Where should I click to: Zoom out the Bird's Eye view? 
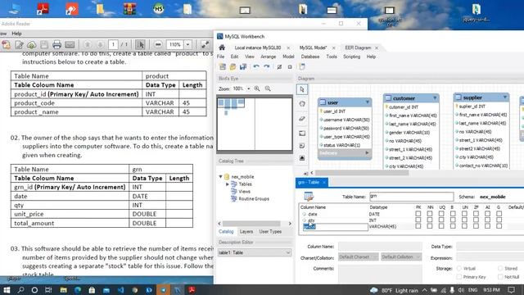[268, 88]
